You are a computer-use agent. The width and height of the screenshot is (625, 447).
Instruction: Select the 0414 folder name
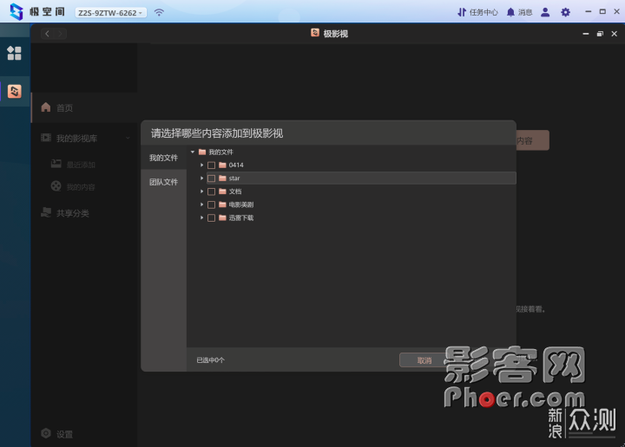pos(236,165)
